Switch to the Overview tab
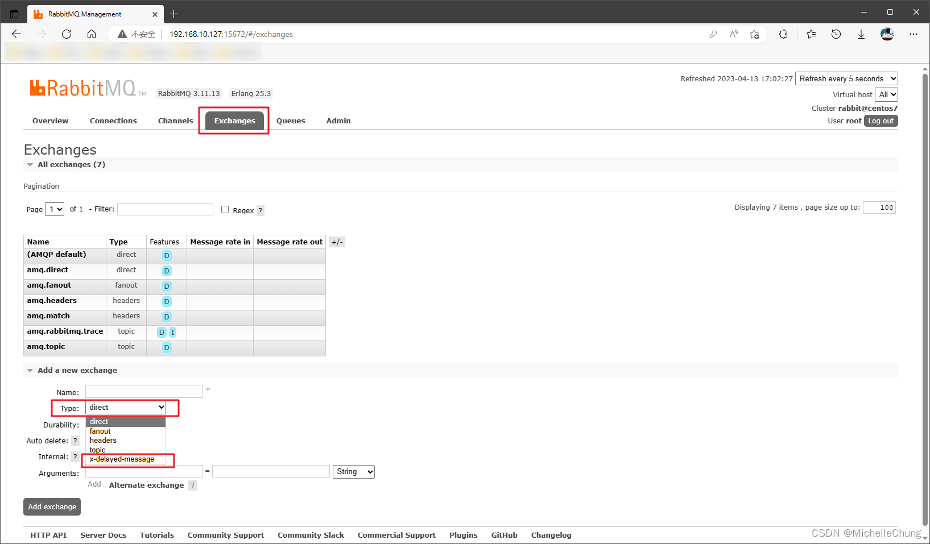Viewport: 930px width, 544px height. (51, 121)
